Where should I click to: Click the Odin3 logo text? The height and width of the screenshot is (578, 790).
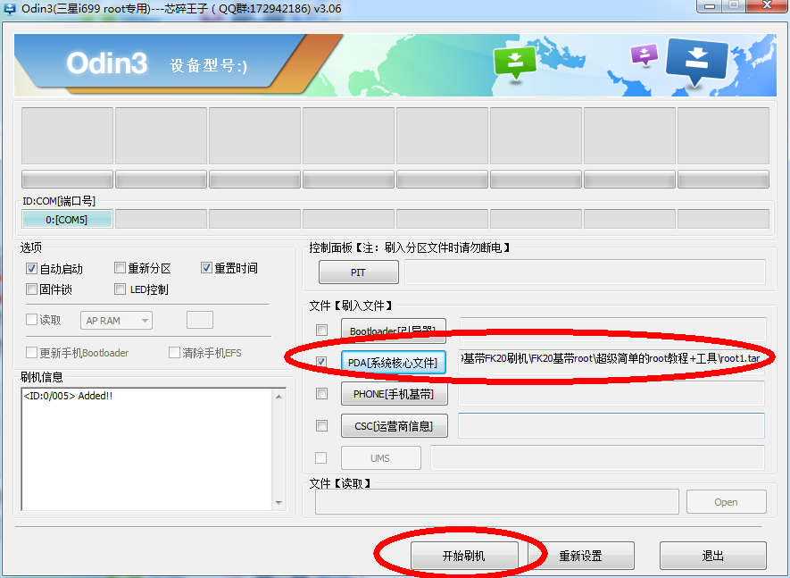[x=107, y=63]
